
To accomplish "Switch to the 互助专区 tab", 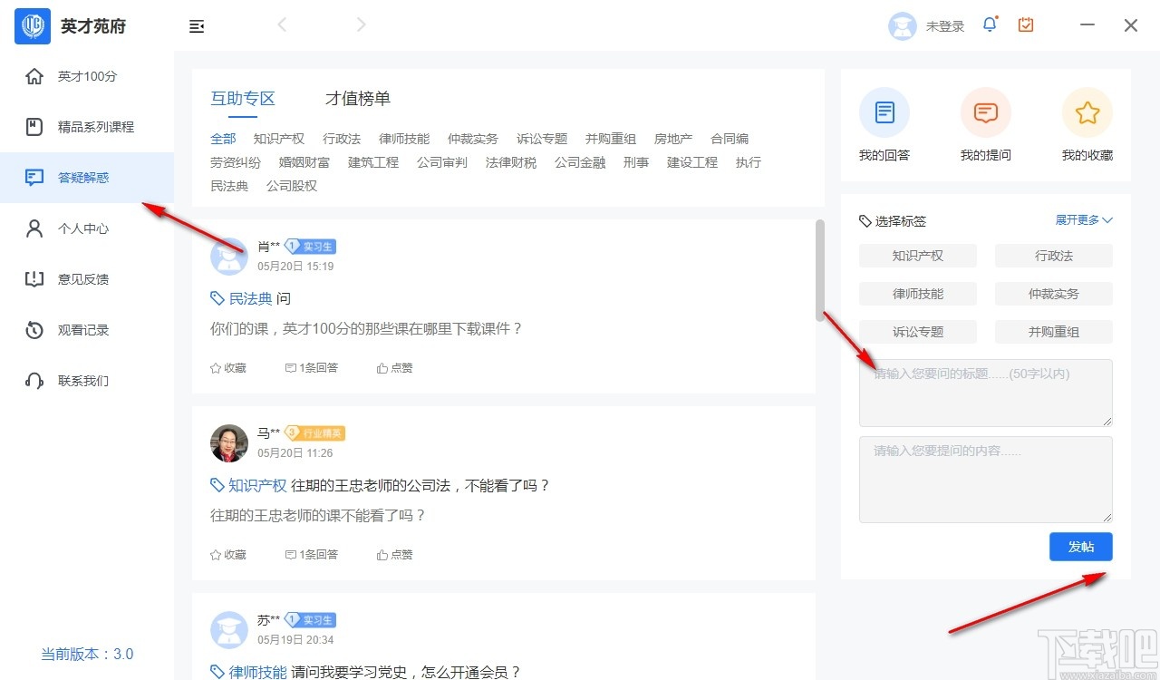I will pyautogui.click(x=242, y=98).
